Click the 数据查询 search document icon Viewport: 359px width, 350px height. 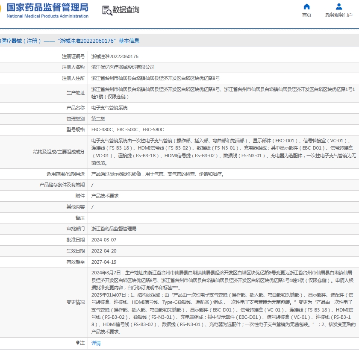pos(107,11)
